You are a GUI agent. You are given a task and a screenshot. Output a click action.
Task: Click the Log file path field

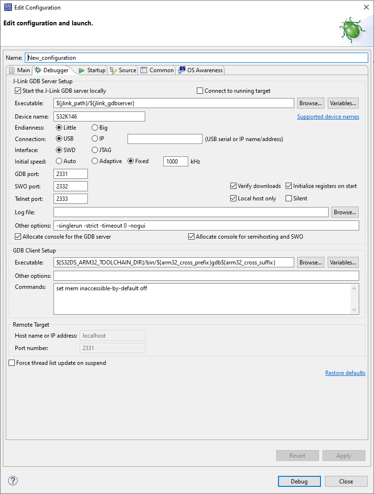(x=191, y=212)
